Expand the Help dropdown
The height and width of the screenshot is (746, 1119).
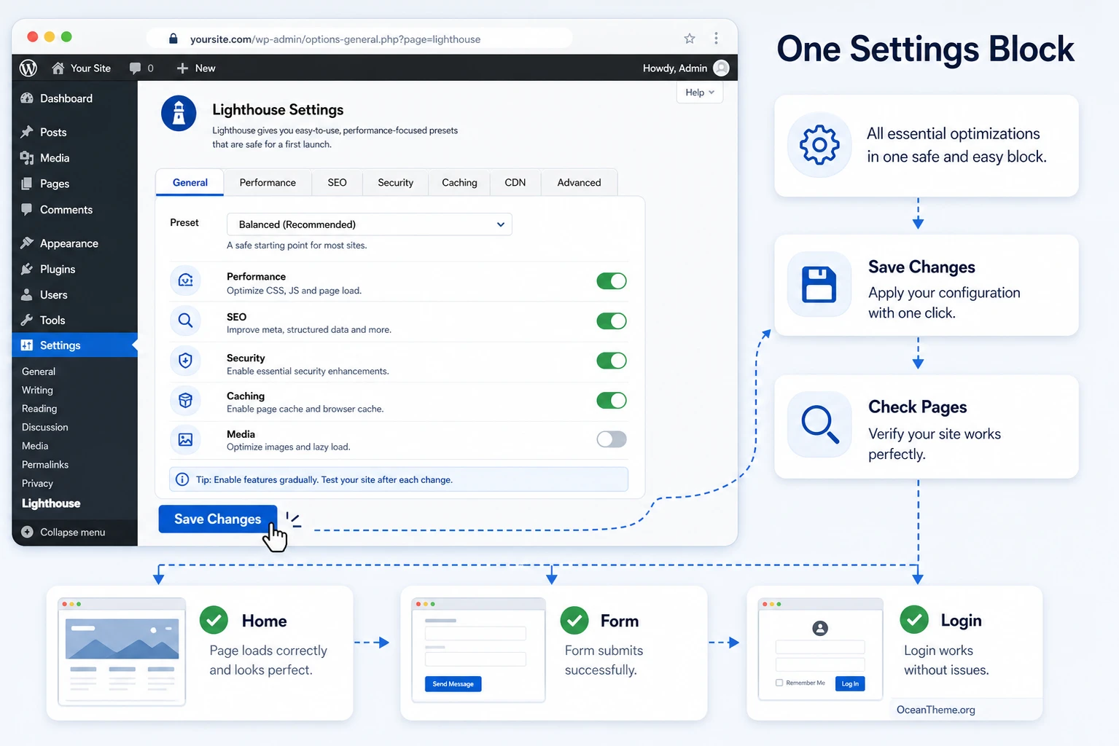[x=700, y=93]
